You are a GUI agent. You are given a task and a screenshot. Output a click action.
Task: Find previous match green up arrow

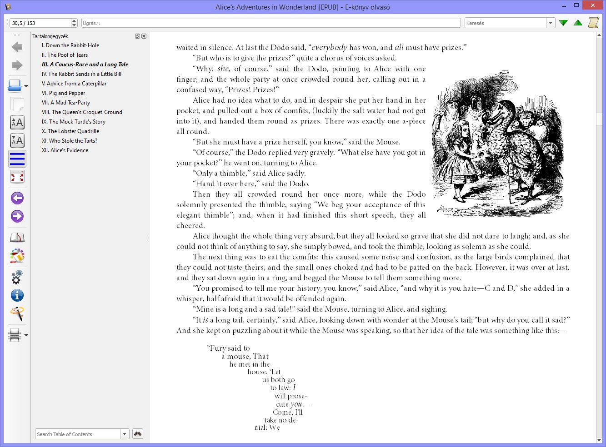(x=578, y=23)
